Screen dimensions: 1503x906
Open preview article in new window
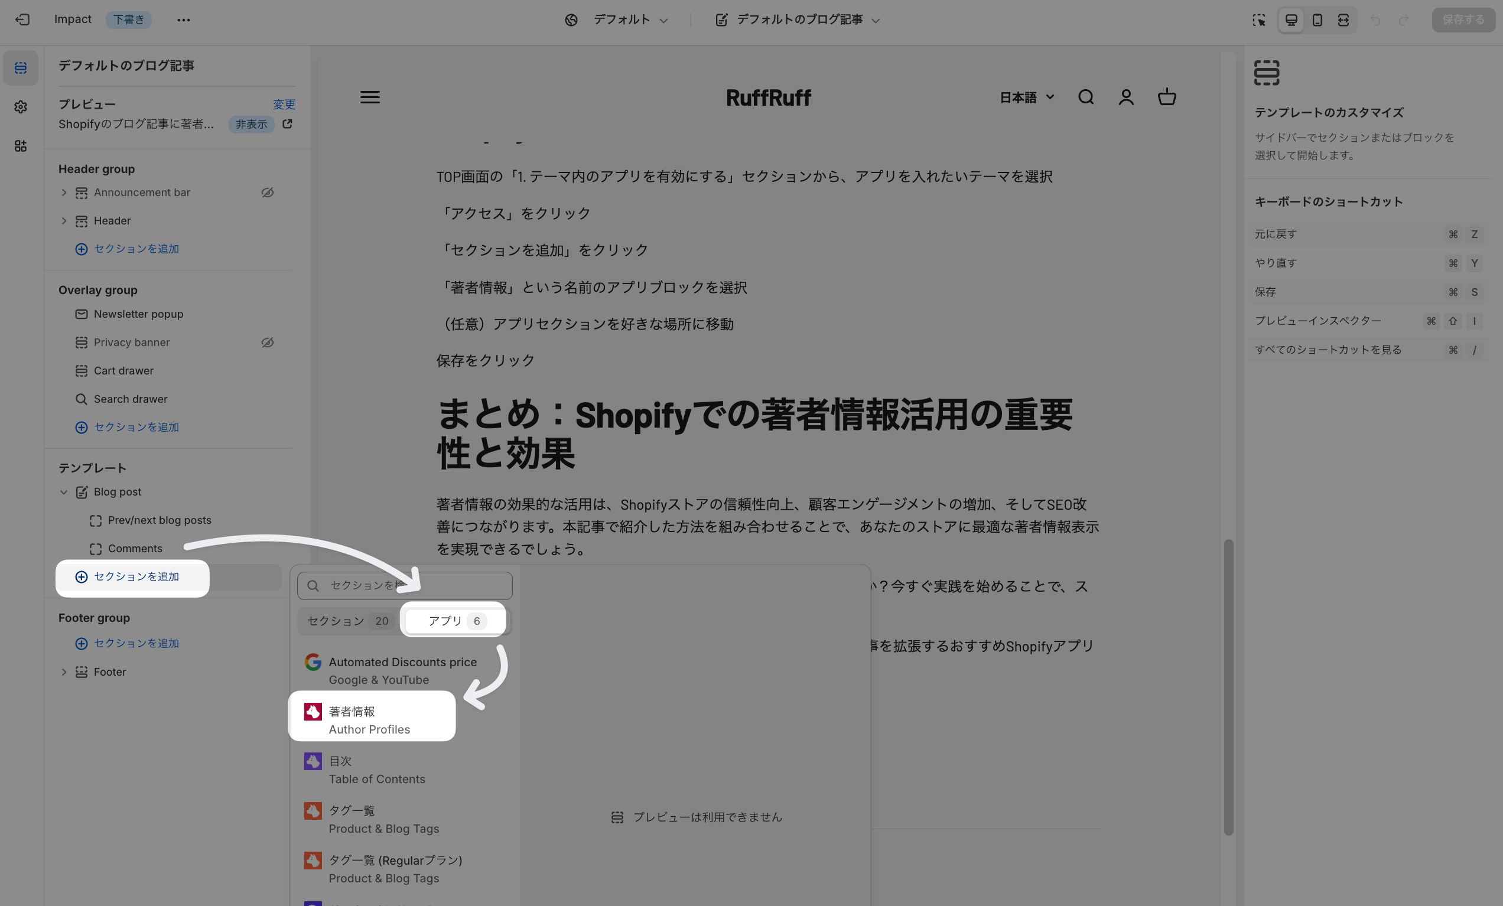point(287,124)
